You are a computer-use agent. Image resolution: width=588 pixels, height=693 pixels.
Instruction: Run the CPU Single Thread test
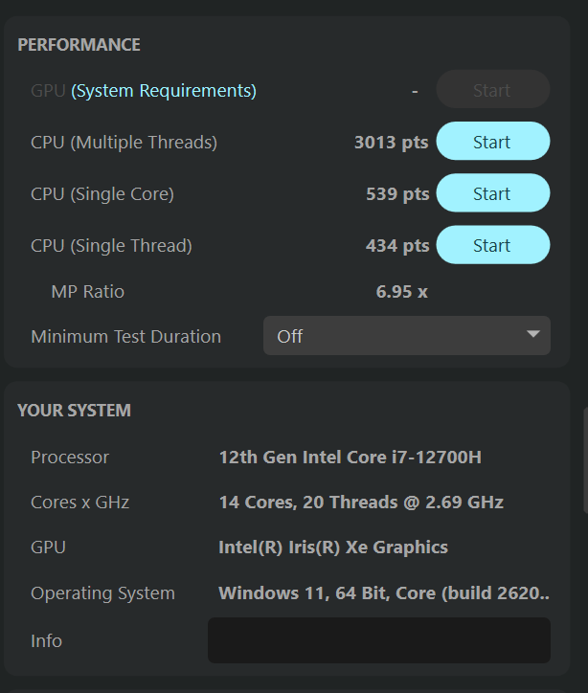click(x=492, y=245)
